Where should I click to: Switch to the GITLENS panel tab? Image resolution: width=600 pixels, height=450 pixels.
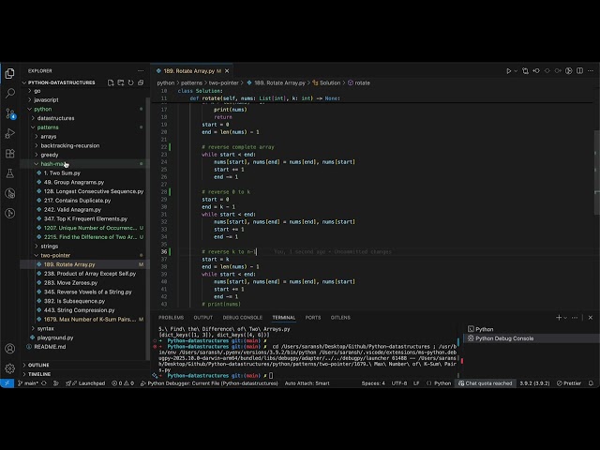[x=340, y=318]
